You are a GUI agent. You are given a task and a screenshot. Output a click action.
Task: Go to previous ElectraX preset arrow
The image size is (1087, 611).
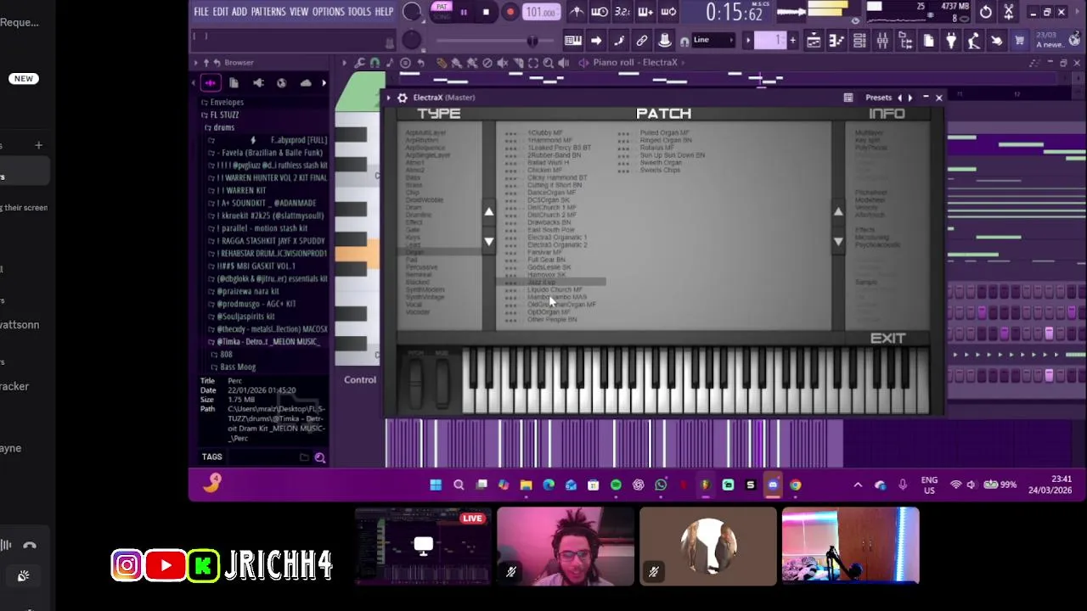pos(900,98)
